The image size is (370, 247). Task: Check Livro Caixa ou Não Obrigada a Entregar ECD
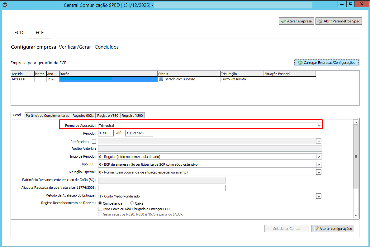(x=100, y=209)
